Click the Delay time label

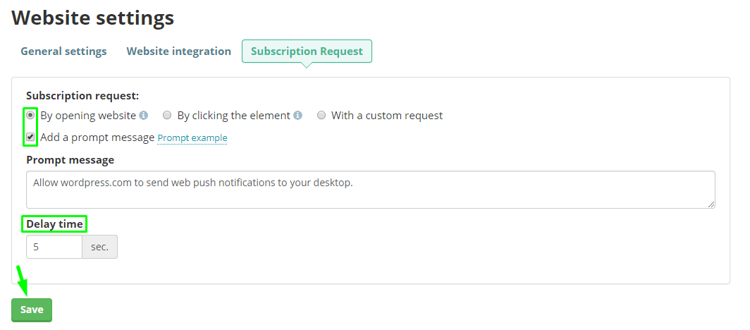(54, 224)
